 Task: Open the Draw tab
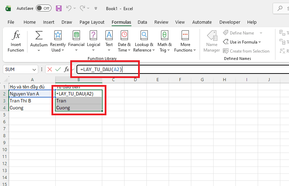pos(67,22)
